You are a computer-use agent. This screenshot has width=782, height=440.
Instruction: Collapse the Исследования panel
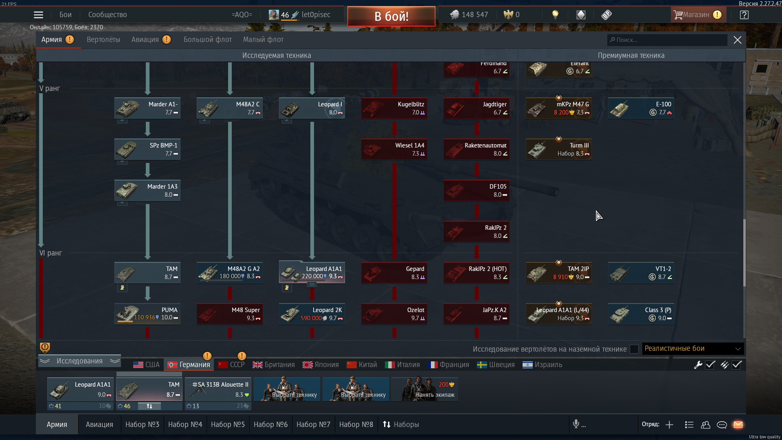tap(80, 361)
